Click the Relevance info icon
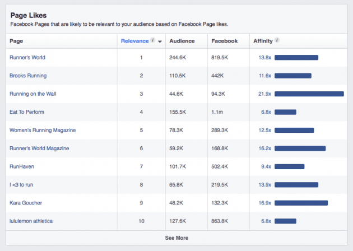 pos(152,41)
